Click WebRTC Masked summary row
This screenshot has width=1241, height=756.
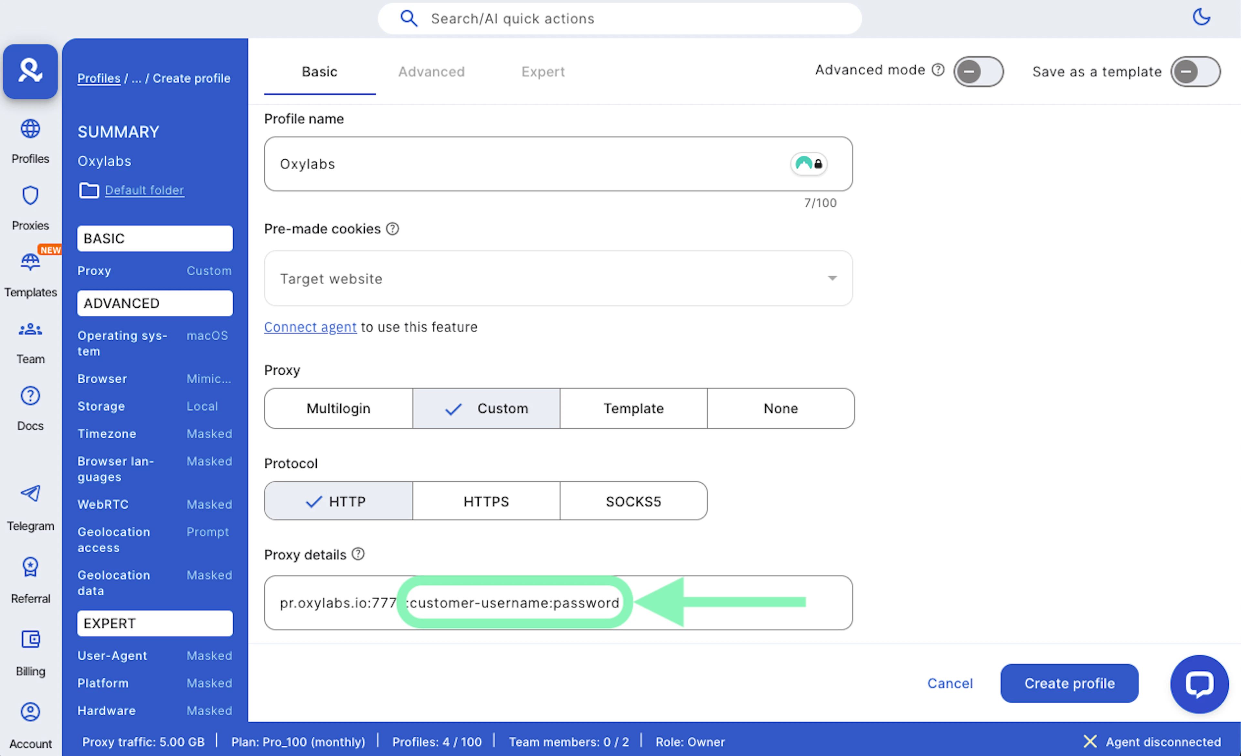pos(154,504)
